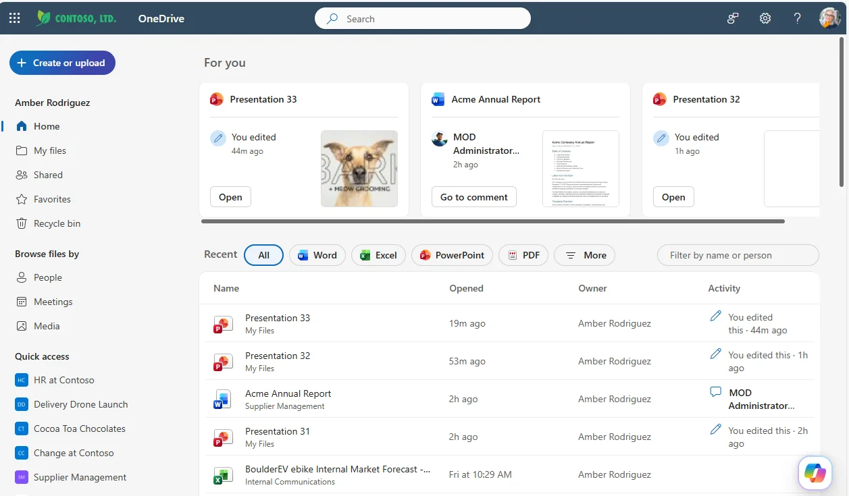The width and height of the screenshot is (849, 496).
Task: Click the Favorites star icon
Action: (22, 199)
